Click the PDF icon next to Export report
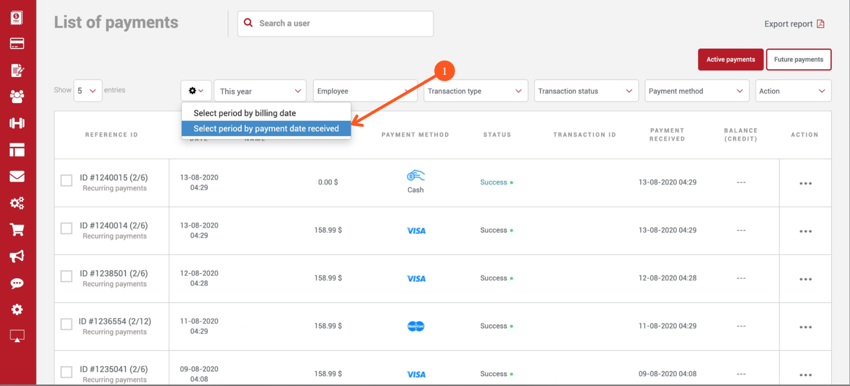 820,24
